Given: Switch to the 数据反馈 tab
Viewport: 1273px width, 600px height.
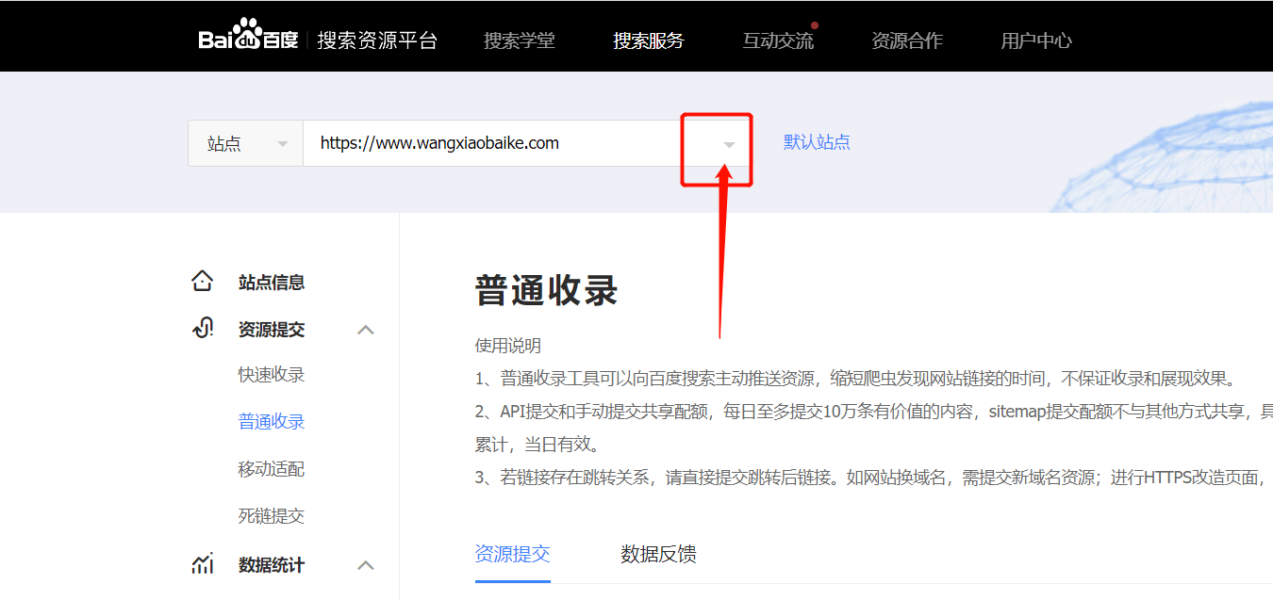Looking at the screenshot, I should click(x=658, y=554).
